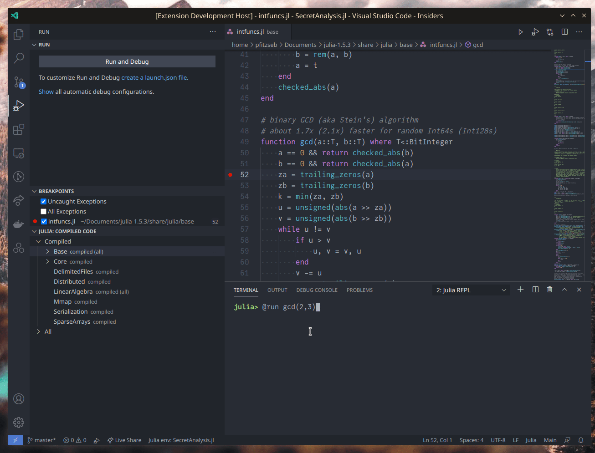The width and height of the screenshot is (595, 453).
Task: Switch to the DEBUG CONSOLE tab
Action: [317, 290]
